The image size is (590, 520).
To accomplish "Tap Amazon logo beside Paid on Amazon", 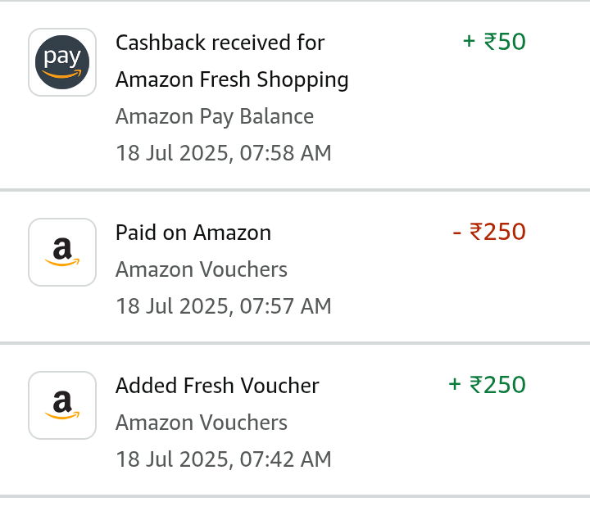I will point(62,252).
